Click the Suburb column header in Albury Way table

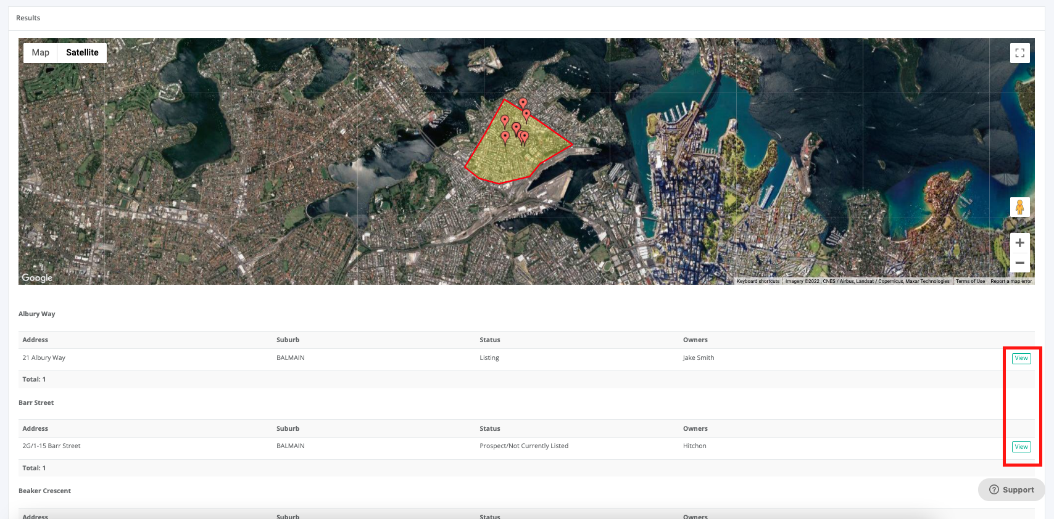click(x=288, y=340)
